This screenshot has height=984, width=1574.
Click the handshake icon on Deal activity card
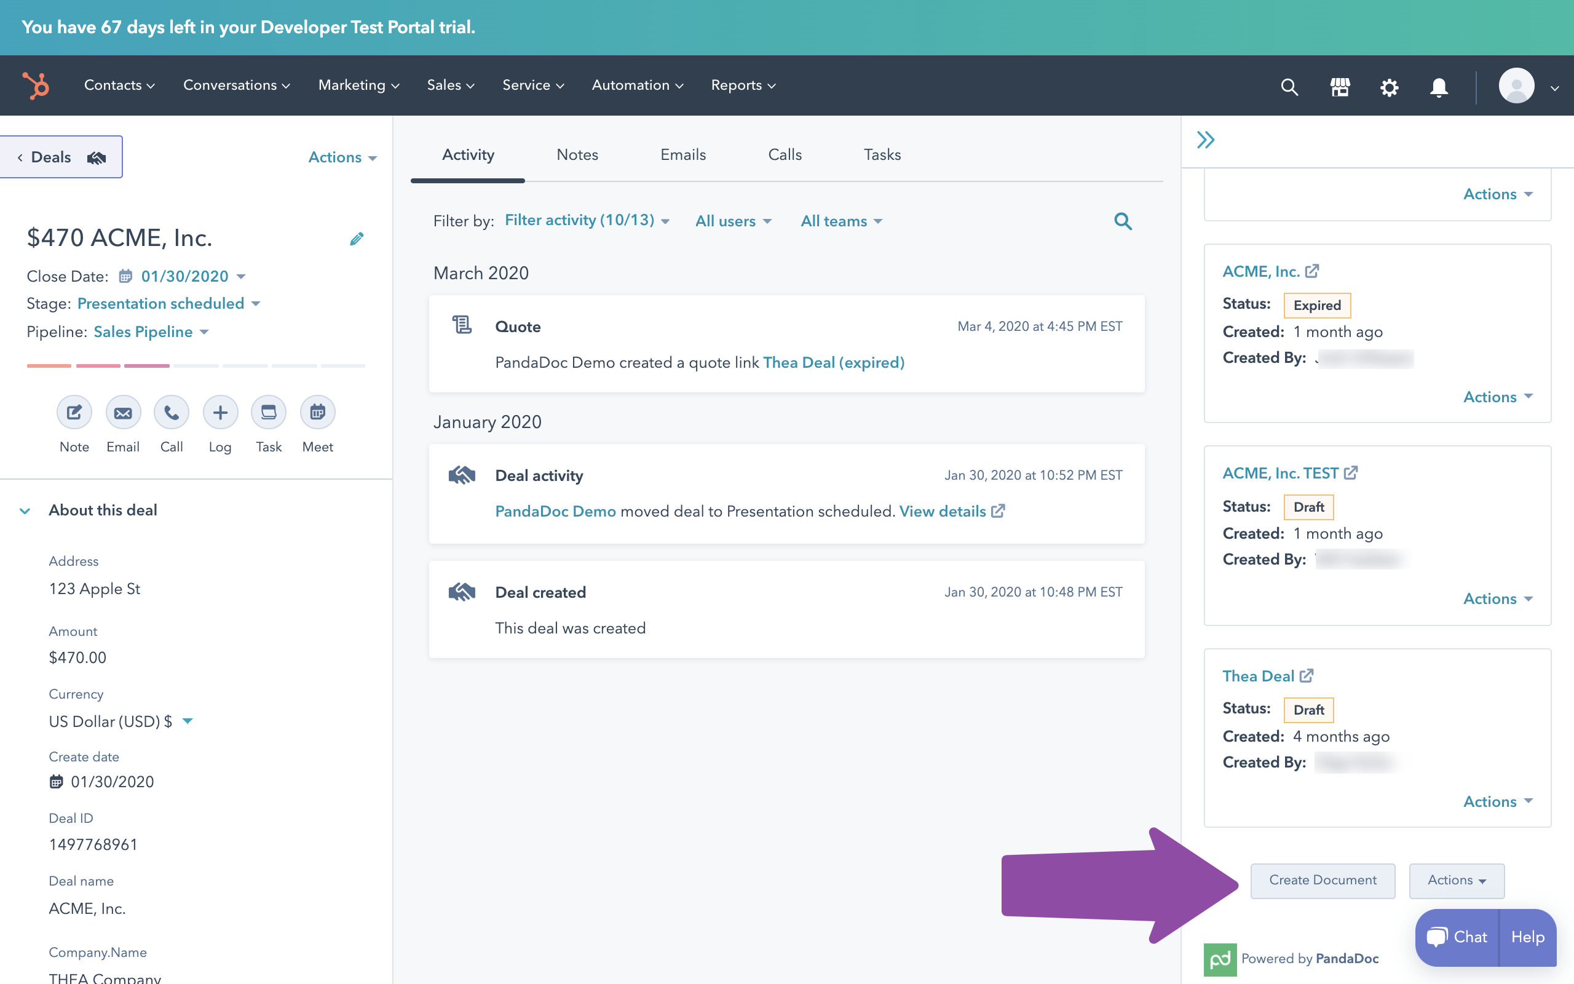[x=462, y=475]
